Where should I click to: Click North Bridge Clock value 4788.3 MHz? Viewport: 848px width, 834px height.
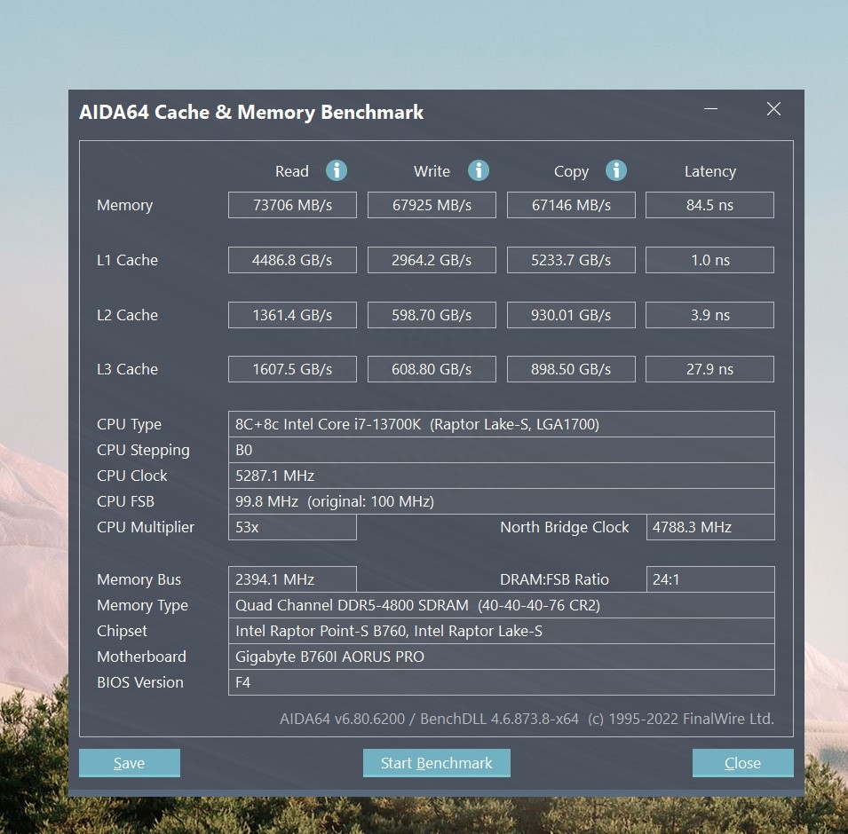point(710,527)
